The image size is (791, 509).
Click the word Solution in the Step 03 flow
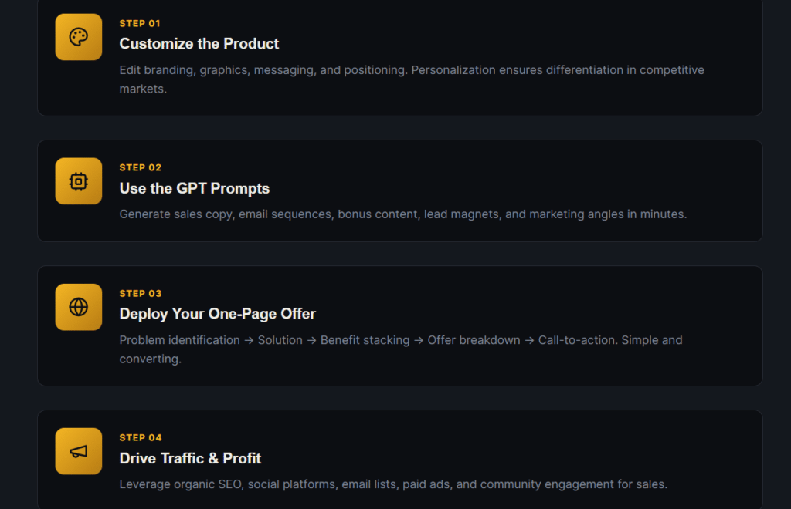280,340
